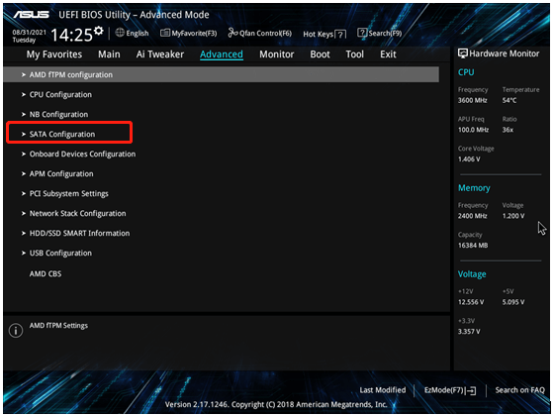Open SATA Configuration entry

(x=62, y=135)
